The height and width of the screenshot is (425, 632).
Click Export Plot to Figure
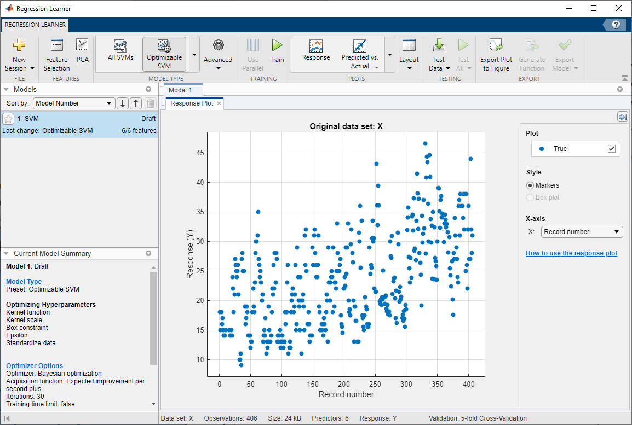496,55
